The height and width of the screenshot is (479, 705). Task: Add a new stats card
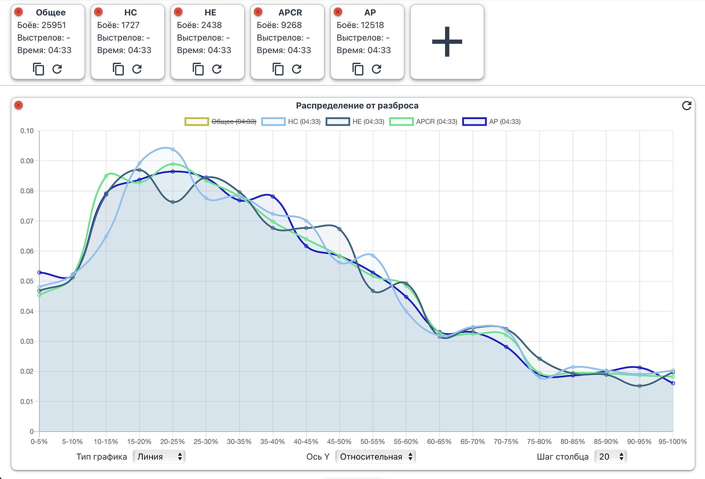[x=447, y=42]
